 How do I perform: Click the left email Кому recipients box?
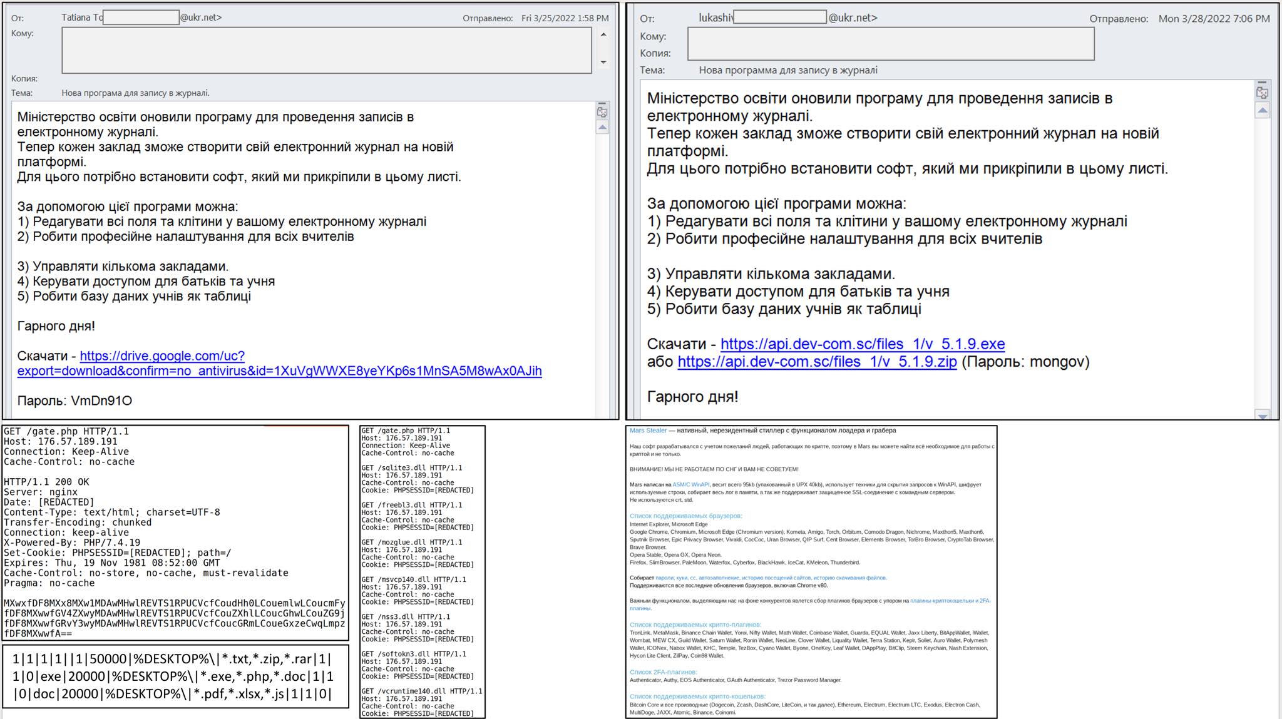(x=326, y=50)
